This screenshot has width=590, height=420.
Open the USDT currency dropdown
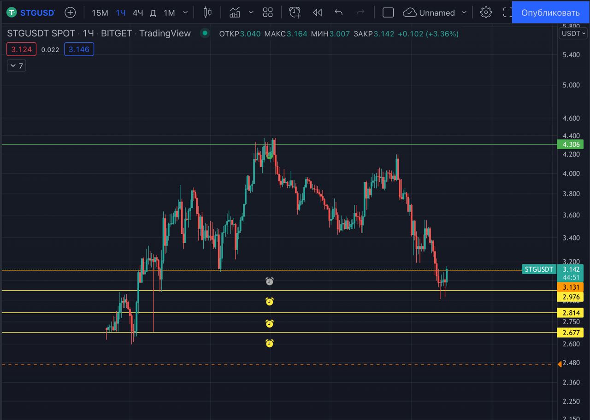(573, 34)
